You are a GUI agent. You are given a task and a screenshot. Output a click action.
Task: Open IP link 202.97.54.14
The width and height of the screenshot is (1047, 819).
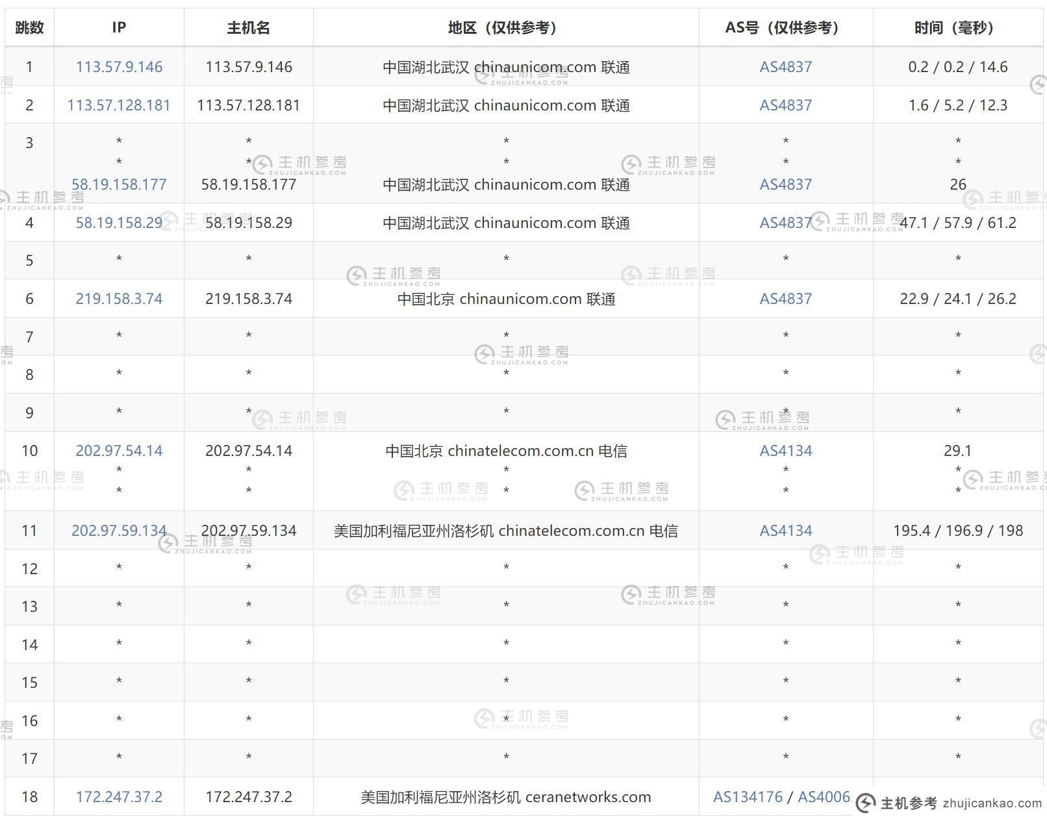click(119, 451)
